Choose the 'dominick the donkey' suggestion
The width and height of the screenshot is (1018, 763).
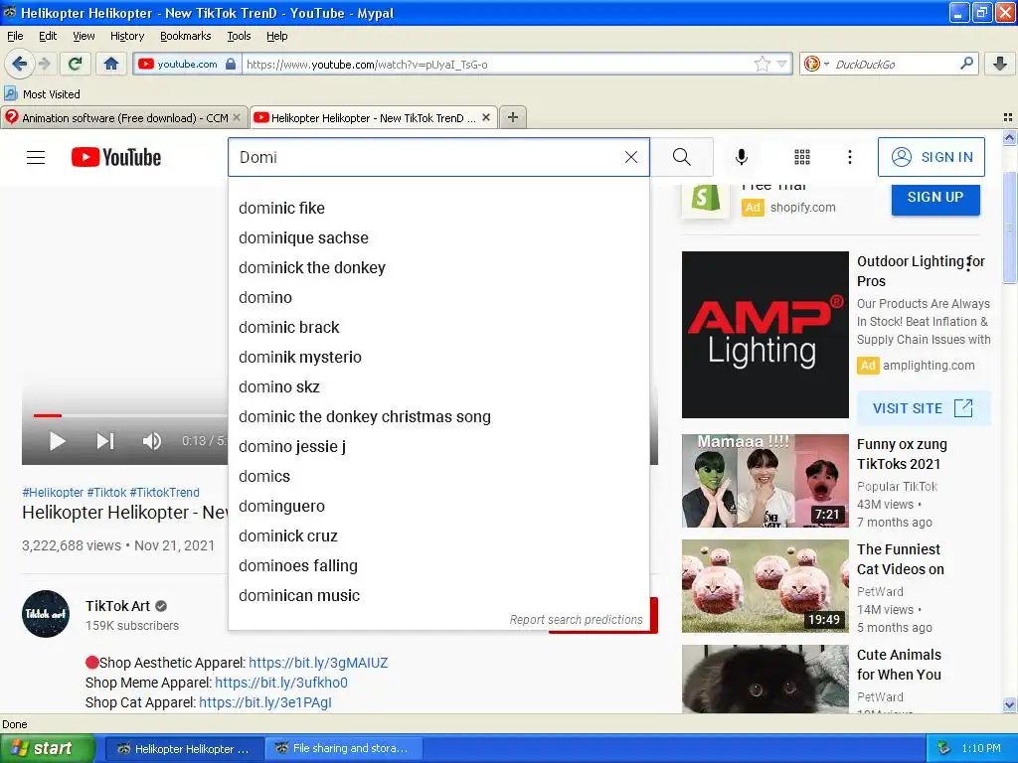pos(438,268)
